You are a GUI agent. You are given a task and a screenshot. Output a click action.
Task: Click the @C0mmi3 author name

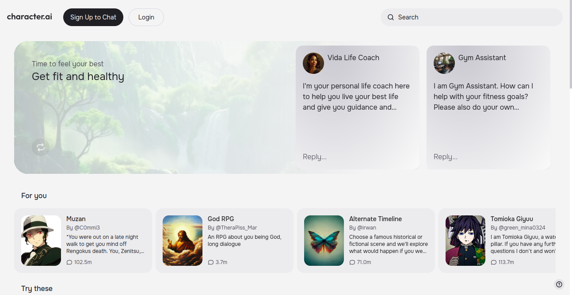coord(87,228)
